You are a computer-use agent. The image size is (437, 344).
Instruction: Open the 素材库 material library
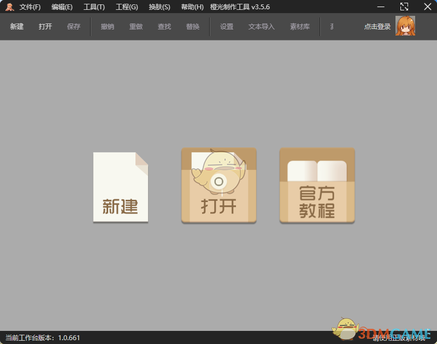299,26
